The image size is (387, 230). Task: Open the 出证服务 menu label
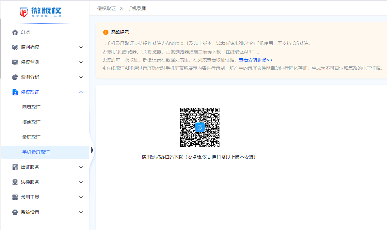tap(30, 167)
